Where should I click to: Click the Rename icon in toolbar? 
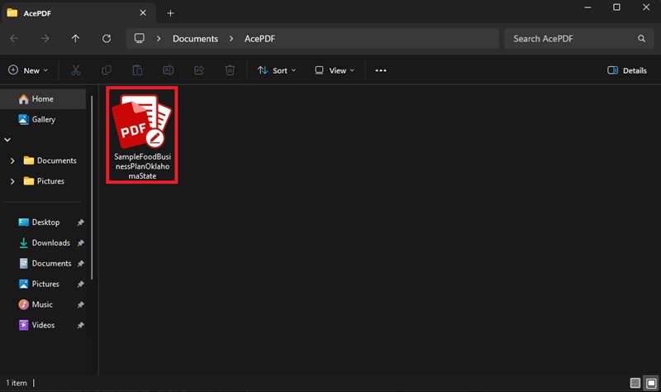pos(169,70)
